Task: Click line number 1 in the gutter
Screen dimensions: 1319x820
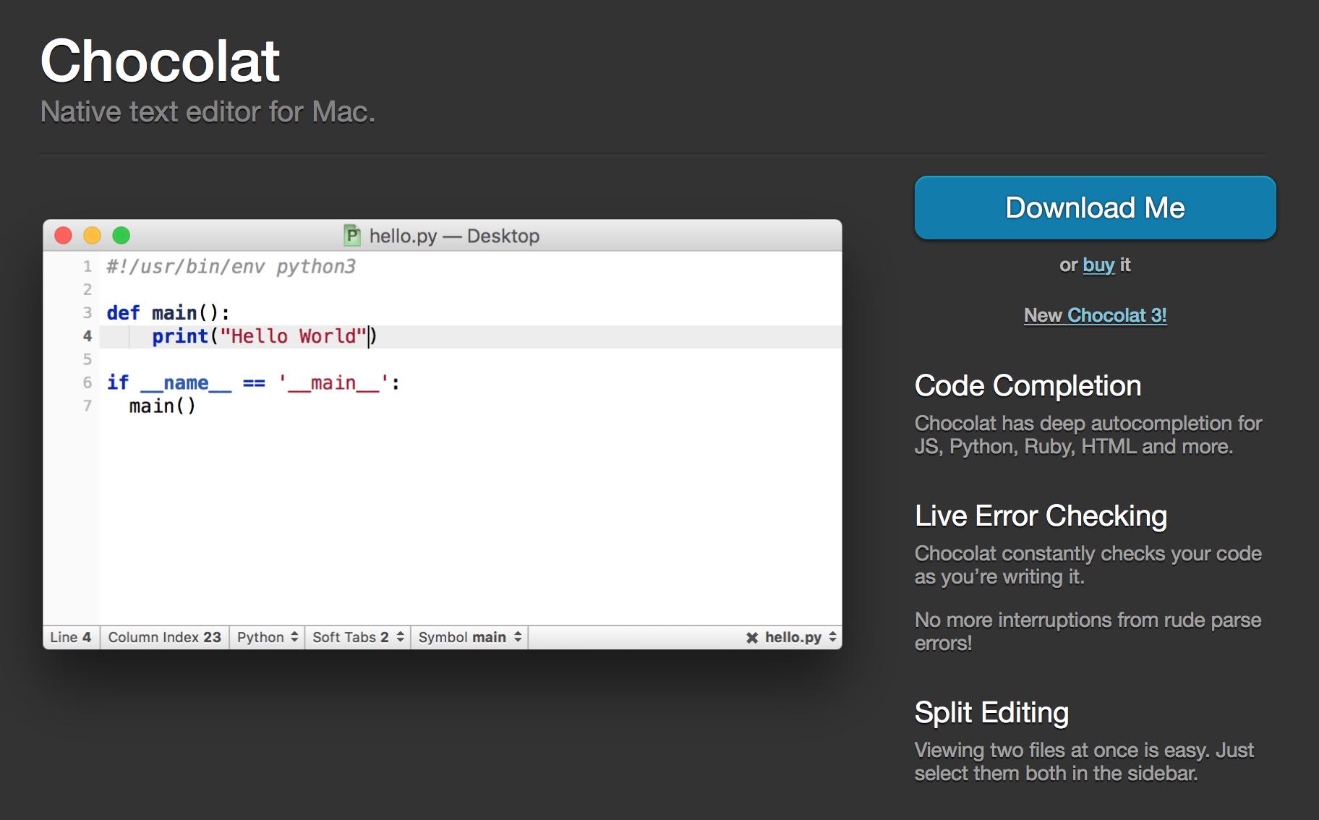Action: click(x=87, y=267)
